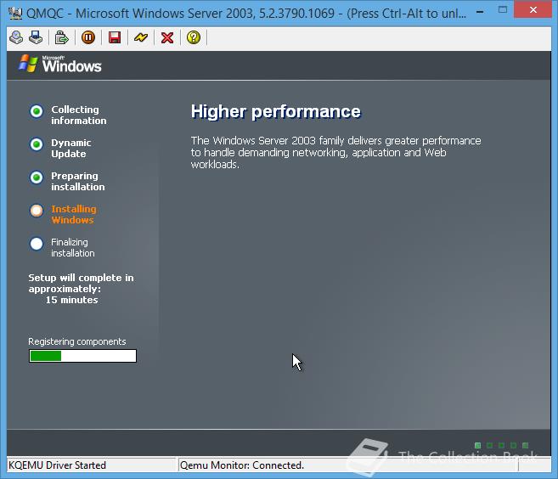Screen dimensions: 558x479
Task: Click the green activity squares indicator
Action: (x=501, y=445)
